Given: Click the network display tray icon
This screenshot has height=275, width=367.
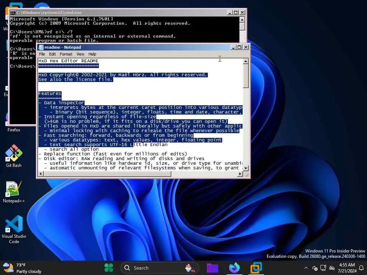Looking at the screenshot, I should click(323, 268).
